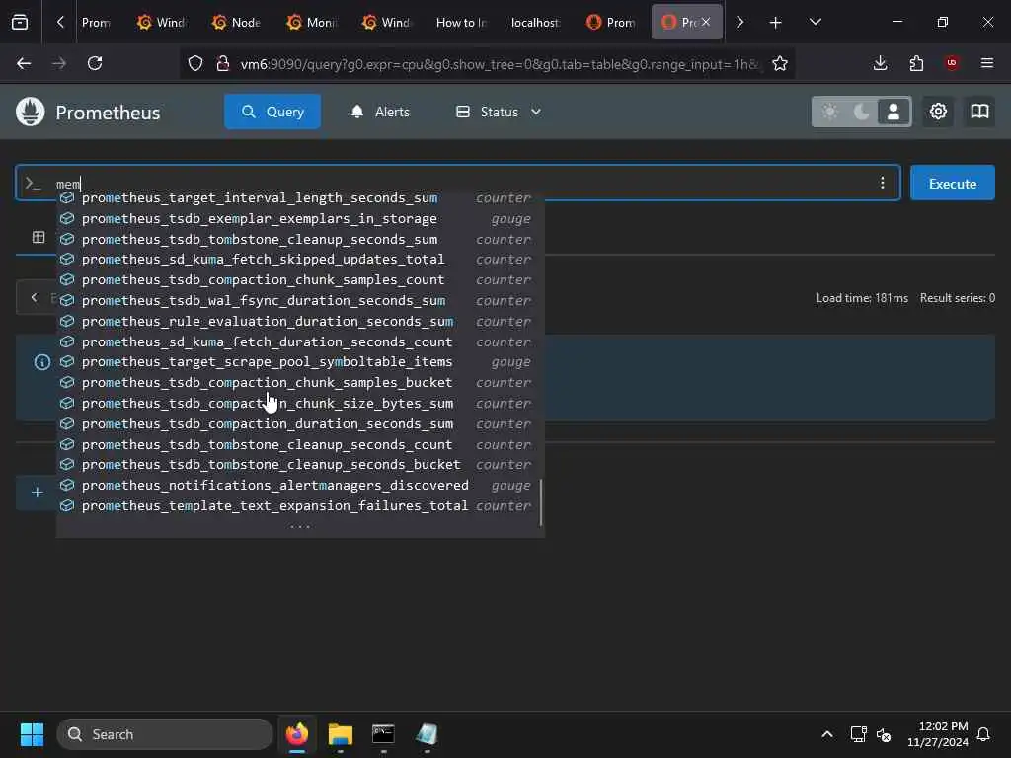Switch to light theme sun icon
1011x758 pixels.
click(829, 112)
